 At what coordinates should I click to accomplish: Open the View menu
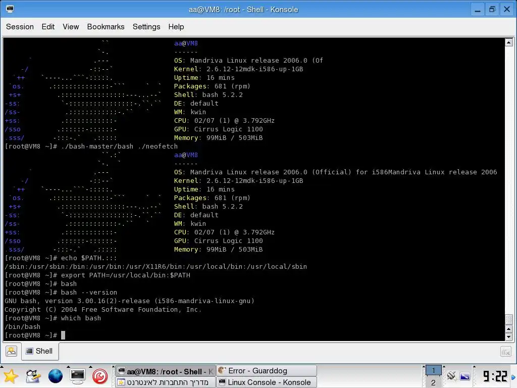pos(71,27)
